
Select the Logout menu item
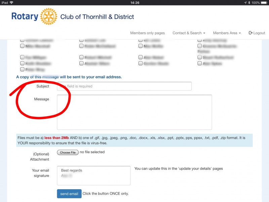(257, 33)
